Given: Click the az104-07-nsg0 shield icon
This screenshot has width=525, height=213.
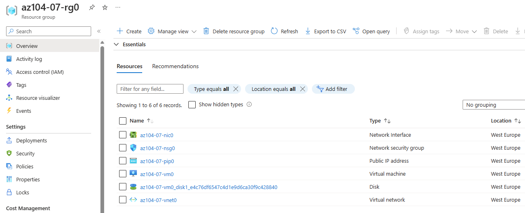Looking at the screenshot, I should pos(133,148).
